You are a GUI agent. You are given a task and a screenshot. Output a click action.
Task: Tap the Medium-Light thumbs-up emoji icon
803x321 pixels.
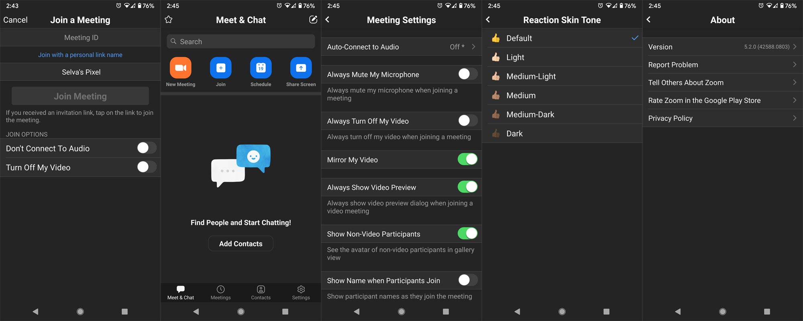pyautogui.click(x=496, y=76)
